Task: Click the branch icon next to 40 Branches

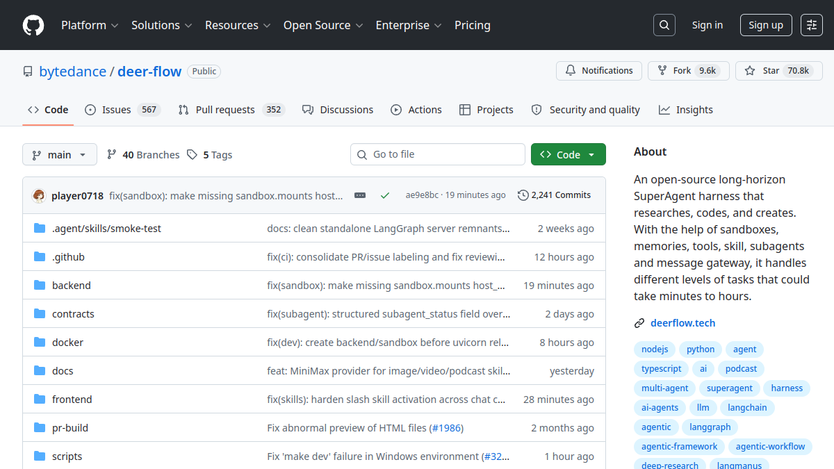Action: pyautogui.click(x=111, y=155)
